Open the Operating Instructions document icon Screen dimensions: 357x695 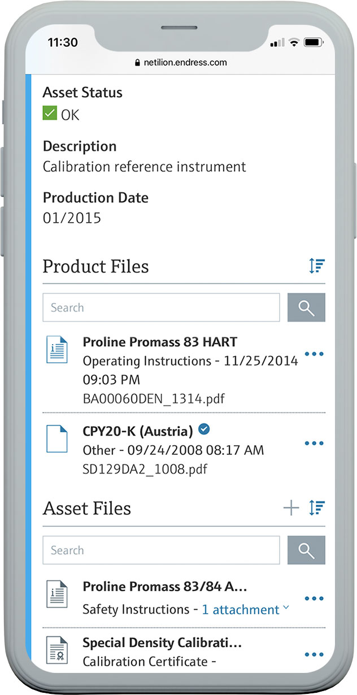pos(56,350)
